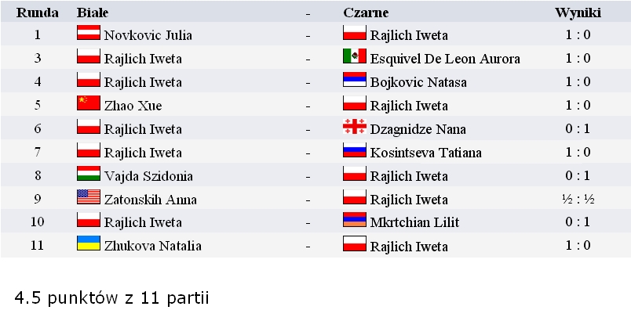This screenshot has height=310, width=631.
Task: Click the Mexican flag beside Esquivel De Leon
Action: (x=355, y=56)
